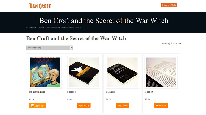Viewport: 206px width, 115px height.
Task: View the E-Book 3 product image
Action: [x=123, y=72]
